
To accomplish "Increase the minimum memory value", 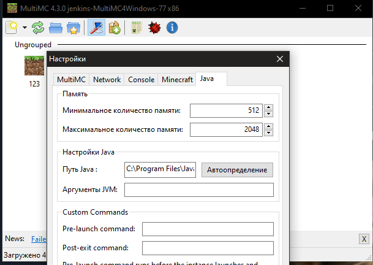I will click(x=268, y=107).
